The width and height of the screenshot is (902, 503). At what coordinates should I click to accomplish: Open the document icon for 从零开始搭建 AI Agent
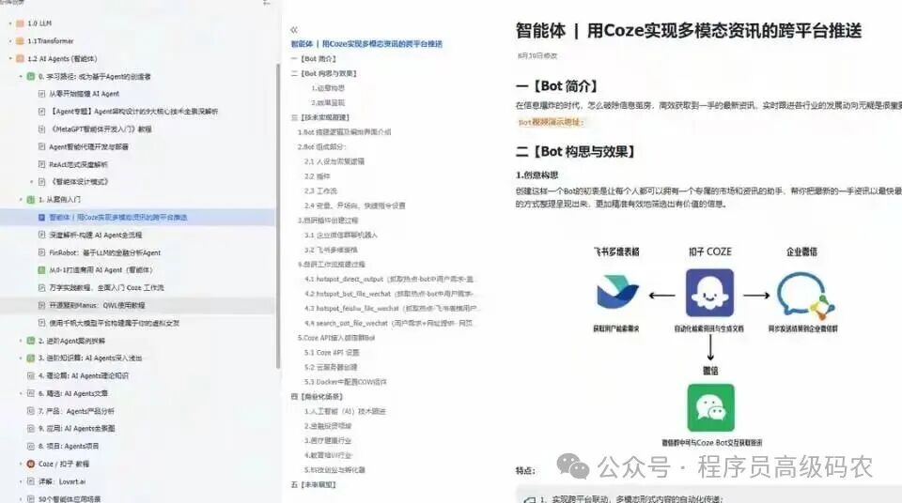[41, 94]
